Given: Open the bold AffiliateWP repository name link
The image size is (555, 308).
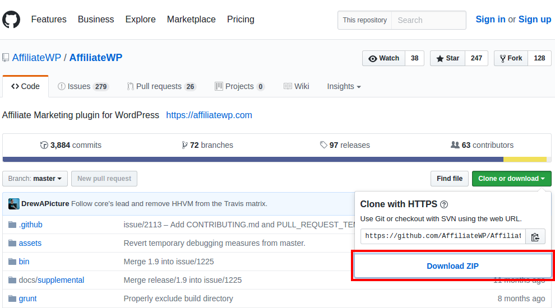Looking at the screenshot, I should pos(95,58).
